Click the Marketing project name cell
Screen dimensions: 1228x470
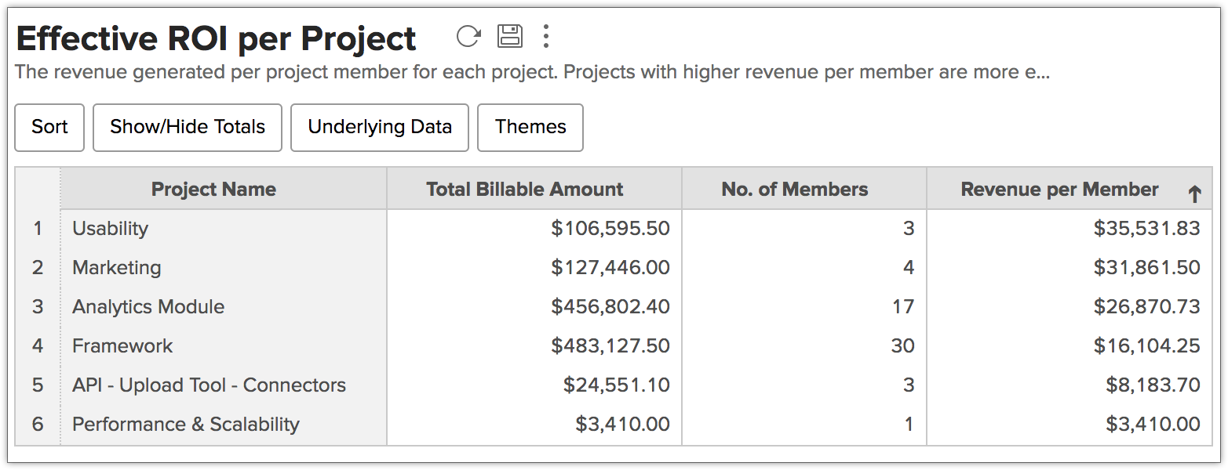[117, 268]
